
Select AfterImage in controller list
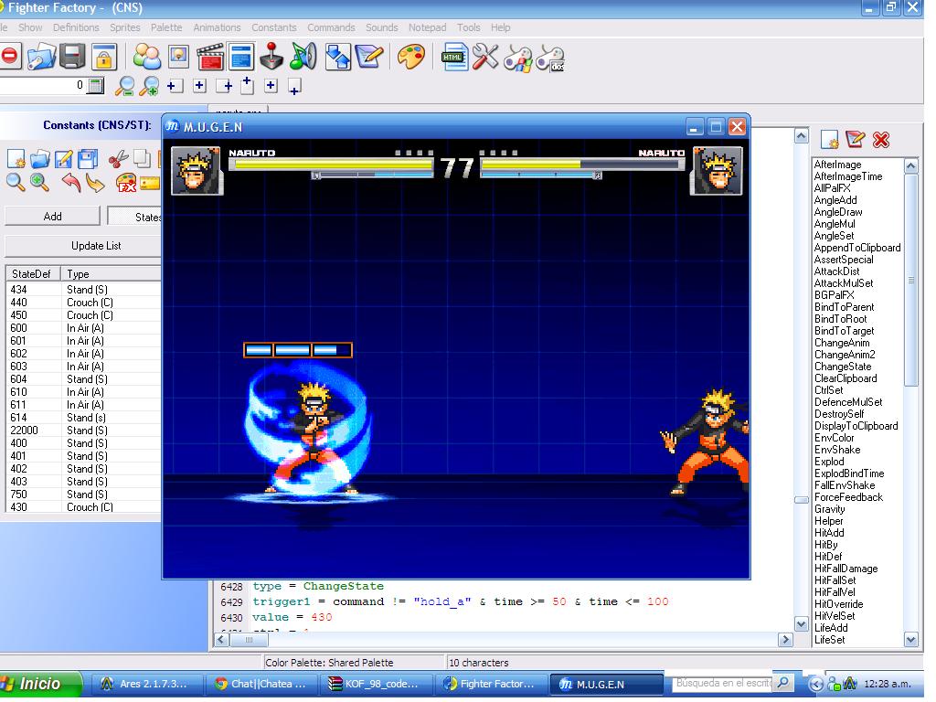pos(837,165)
